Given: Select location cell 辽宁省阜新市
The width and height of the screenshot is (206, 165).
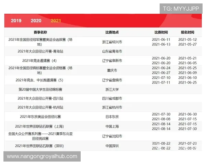Looking at the screenshot, I should (x=112, y=60).
